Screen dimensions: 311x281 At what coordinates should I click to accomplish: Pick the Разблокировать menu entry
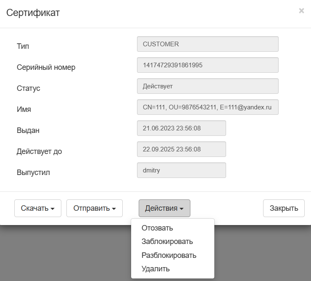pos(169,255)
